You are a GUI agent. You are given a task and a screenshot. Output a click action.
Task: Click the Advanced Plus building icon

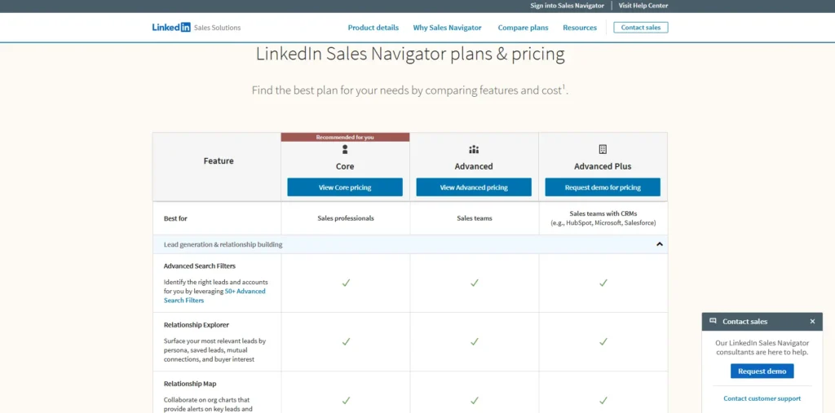[x=603, y=149]
